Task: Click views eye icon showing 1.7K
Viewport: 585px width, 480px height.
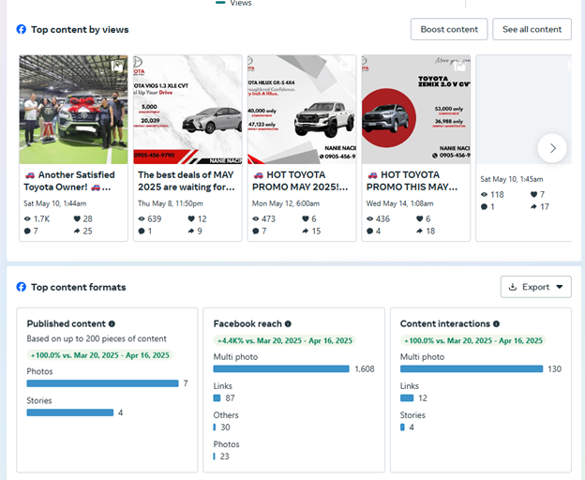Action: click(x=27, y=219)
